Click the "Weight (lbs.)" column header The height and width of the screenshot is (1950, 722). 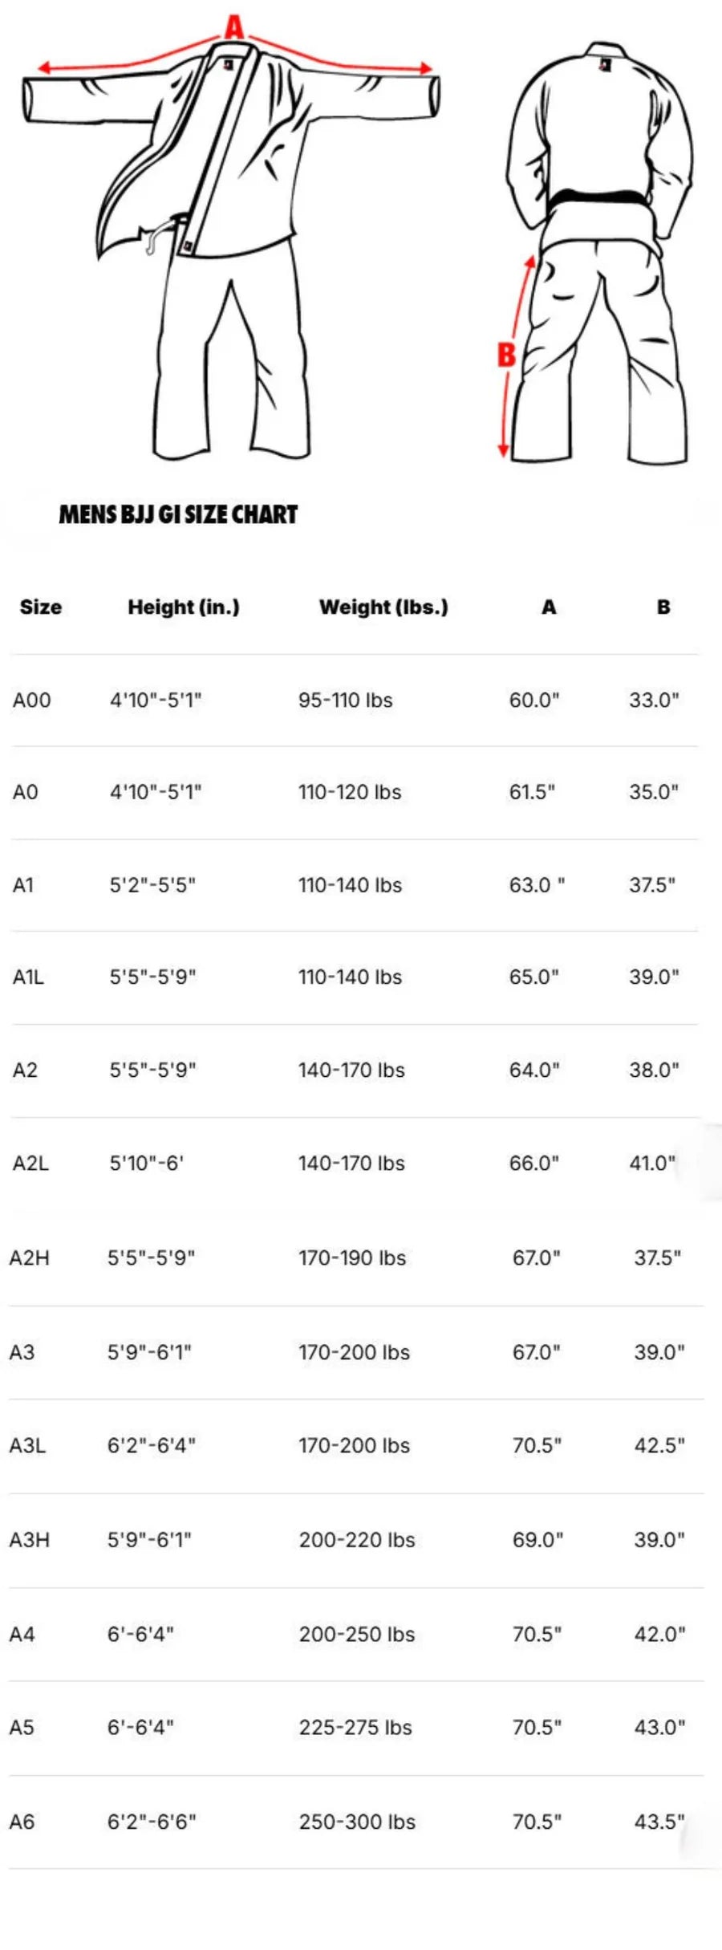click(x=383, y=607)
